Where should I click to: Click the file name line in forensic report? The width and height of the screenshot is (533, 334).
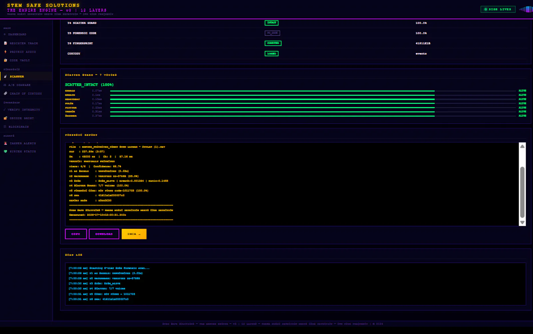tap(117, 147)
